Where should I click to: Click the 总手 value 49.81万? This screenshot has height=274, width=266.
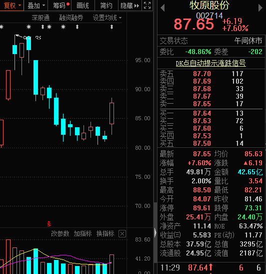click(x=198, y=172)
